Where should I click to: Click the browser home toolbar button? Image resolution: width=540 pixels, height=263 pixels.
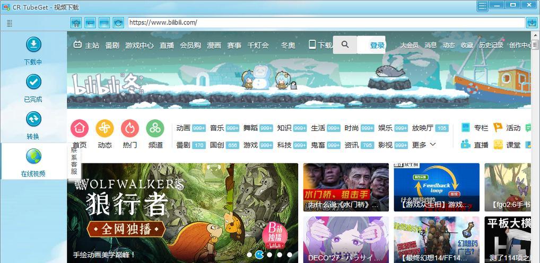point(76,23)
